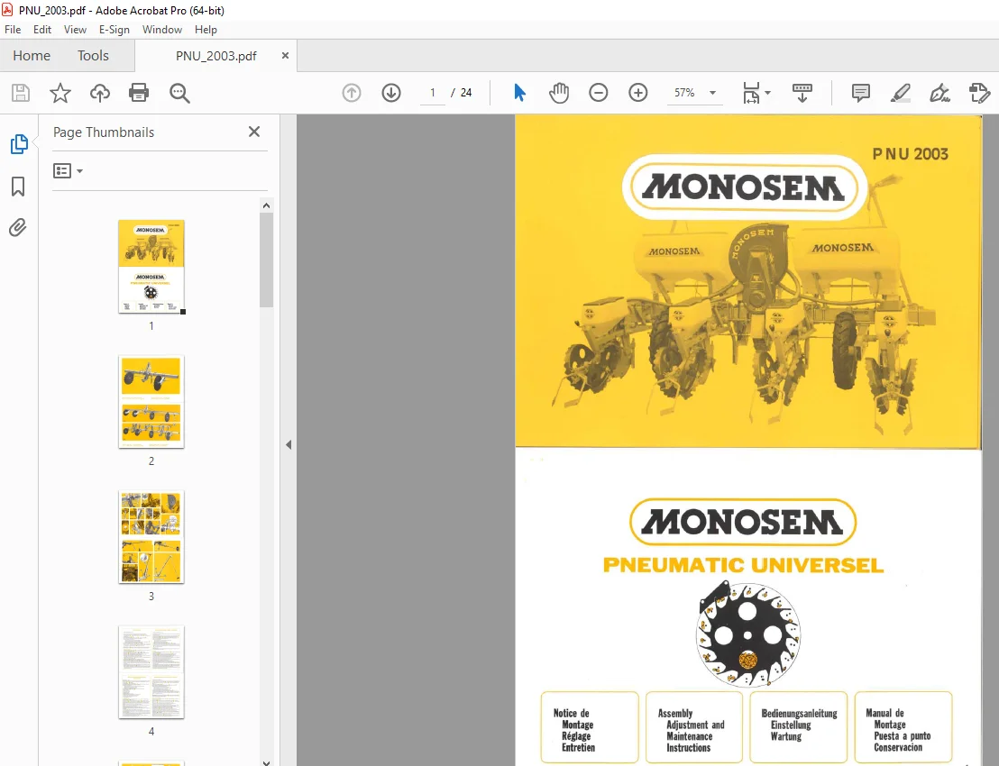
Task: Click the upload to cloud icon
Action: pyautogui.click(x=99, y=93)
